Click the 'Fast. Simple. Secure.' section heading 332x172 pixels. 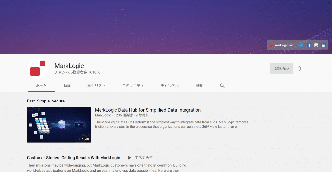[x=46, y=101]
